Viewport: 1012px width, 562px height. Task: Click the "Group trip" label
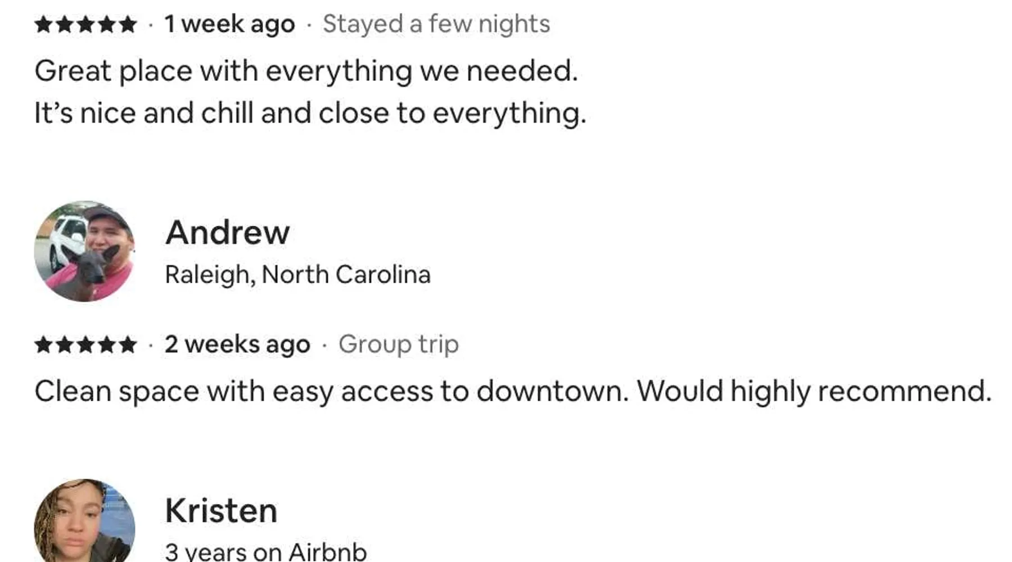click(x=399, y=345)
